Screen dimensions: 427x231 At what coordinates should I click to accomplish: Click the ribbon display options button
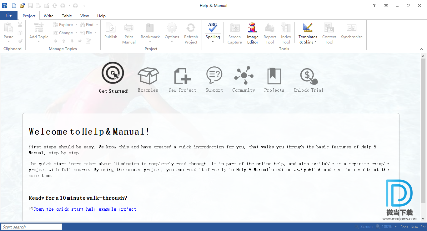point(386,5)
